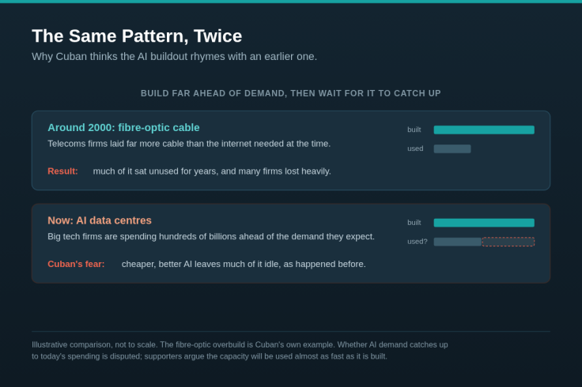Select the subtitle about Cuban's AI buildout view
This screenshot has width=582, height=387.
point(174,57)
